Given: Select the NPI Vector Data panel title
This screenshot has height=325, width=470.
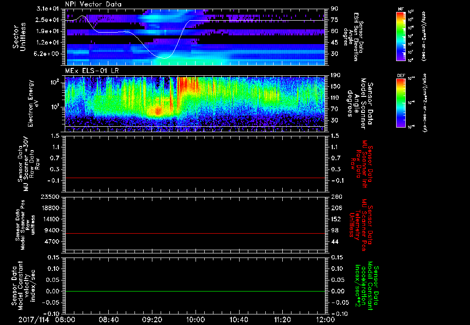Looking at the screenshot, I should tap(94, 4).
